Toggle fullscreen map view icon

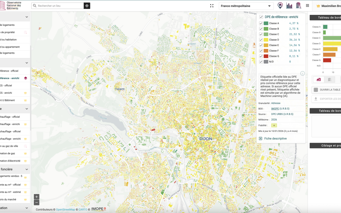[x=212, y=6]
